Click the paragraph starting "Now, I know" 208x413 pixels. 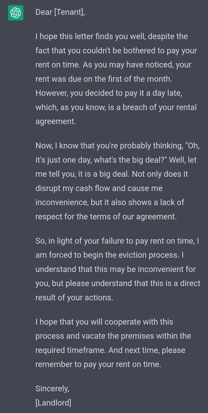pyautogui.click(x=116, y=181)
